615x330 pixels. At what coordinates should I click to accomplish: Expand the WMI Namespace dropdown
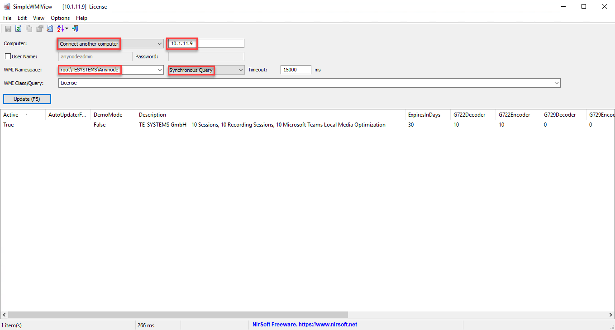[159, 70]
